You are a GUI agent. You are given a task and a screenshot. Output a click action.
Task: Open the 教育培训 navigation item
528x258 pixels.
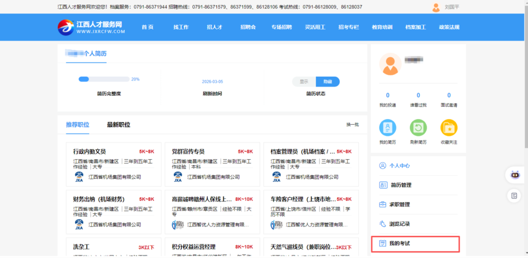(x=382, y=27)
